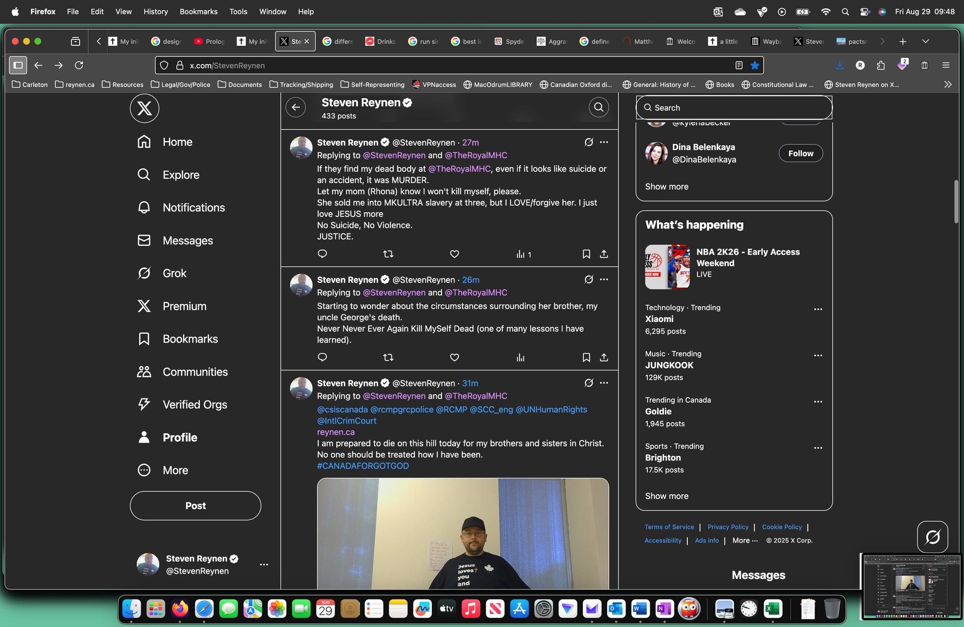
Task: Like the 26m post
Action: pyautogui.click(x=454, y=357)
